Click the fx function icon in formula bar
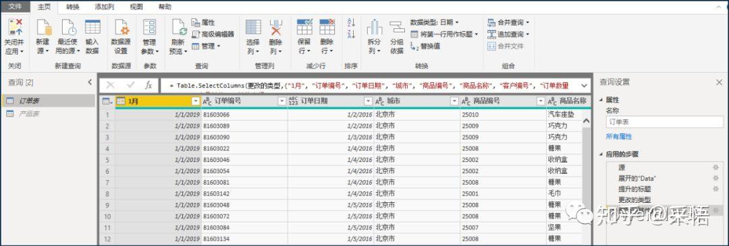This screenshot has width=729, height=246. click(148, 85)
